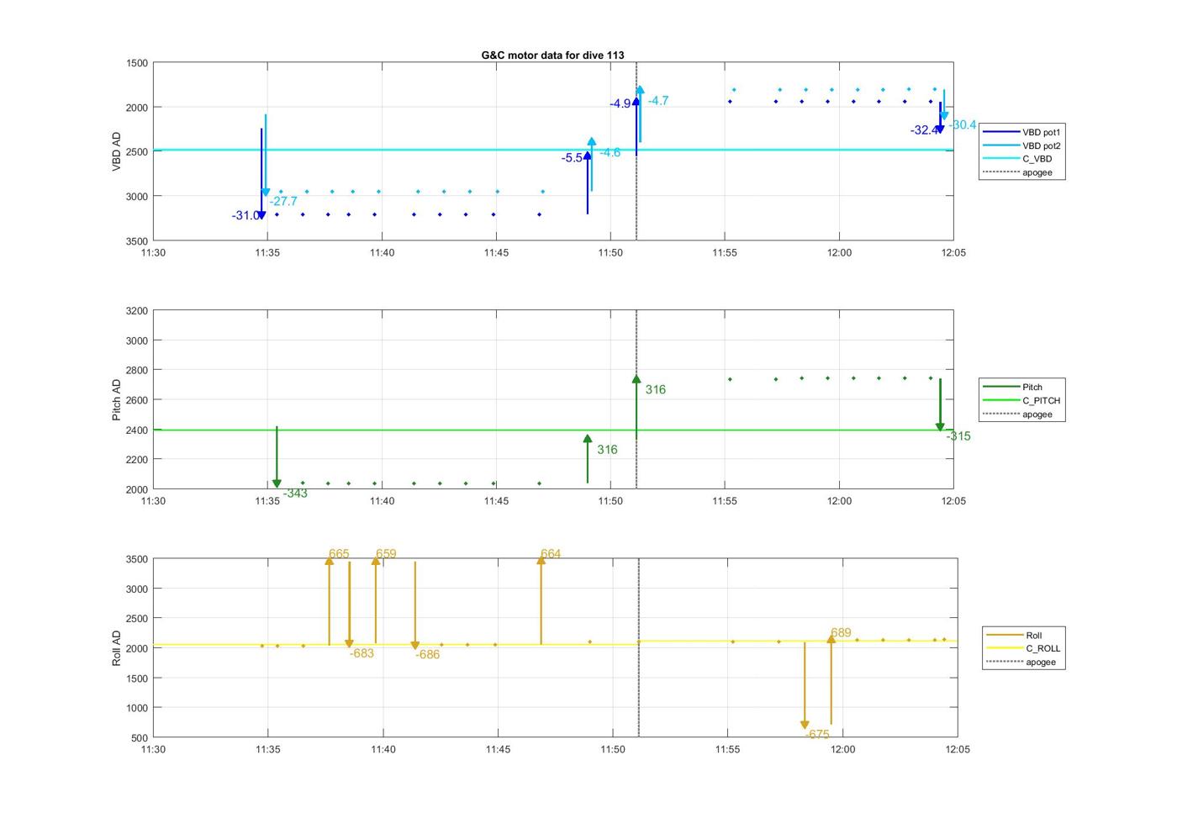Select the '-32.4' VBD data label

924,130
